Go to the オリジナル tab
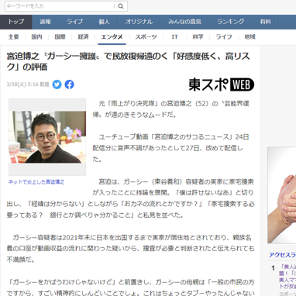This screenshot has height=296, width=296. point(139,22)
